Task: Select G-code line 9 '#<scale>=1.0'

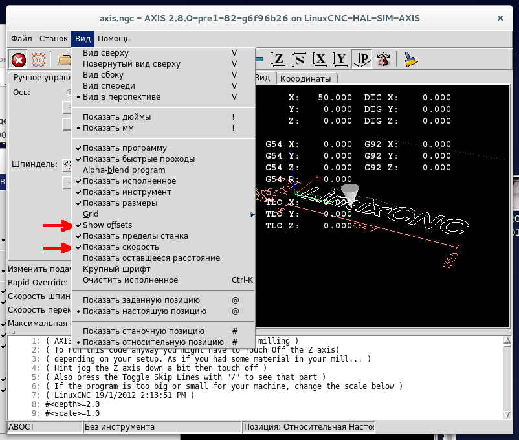Action: click(x=72, y=413)
